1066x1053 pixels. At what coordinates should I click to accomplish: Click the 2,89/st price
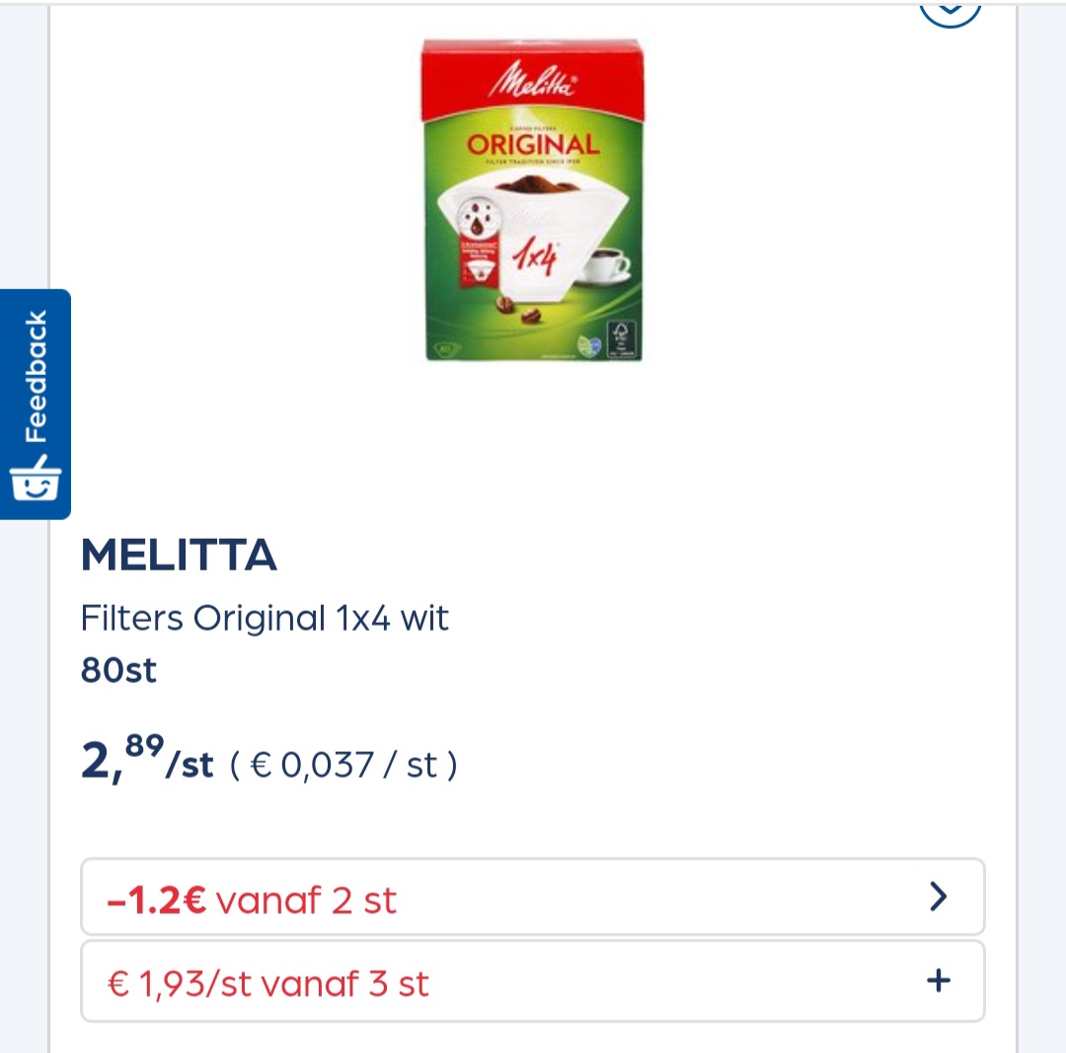click(x=147, y=759)
